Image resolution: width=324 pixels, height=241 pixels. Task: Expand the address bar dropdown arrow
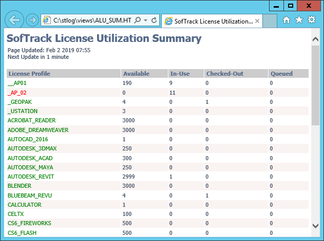(145, 20)
